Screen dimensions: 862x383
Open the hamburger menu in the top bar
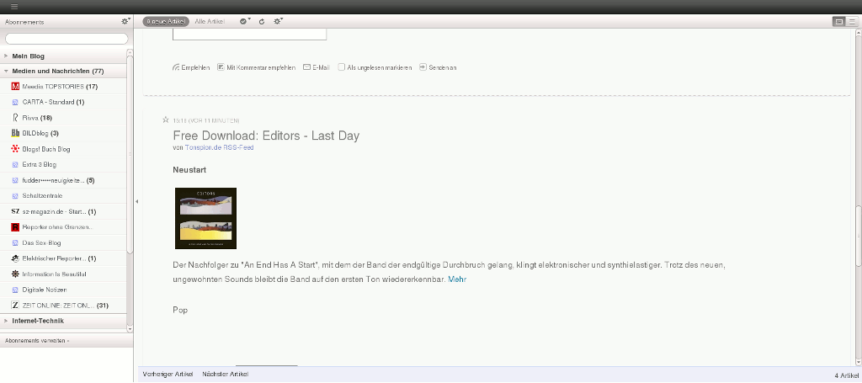(14, 7)
